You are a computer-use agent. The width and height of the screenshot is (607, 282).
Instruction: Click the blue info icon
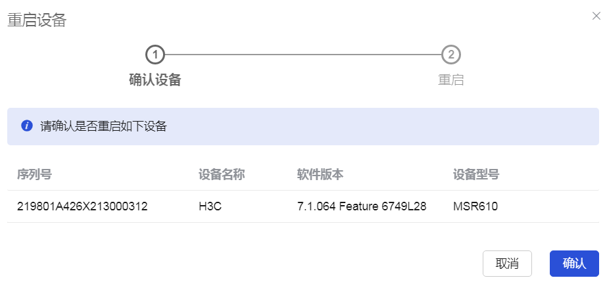click(x=27, y=126)
